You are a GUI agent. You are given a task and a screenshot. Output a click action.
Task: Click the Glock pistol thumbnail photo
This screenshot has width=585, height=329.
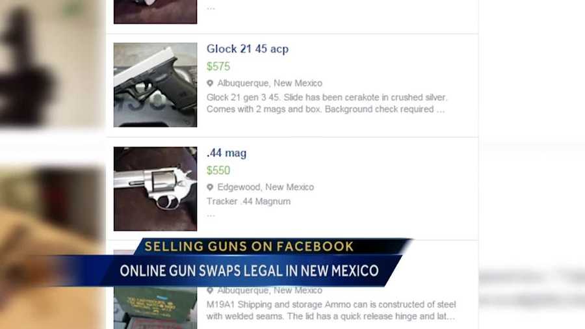(155, 85)
